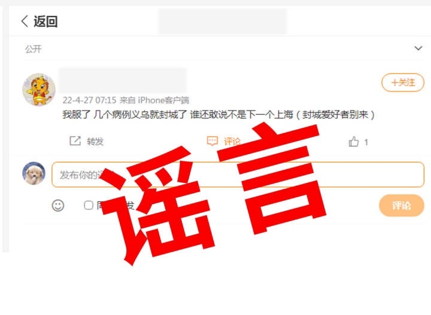Open the poster's cartoon lion avatar

[x=39, y=90]
